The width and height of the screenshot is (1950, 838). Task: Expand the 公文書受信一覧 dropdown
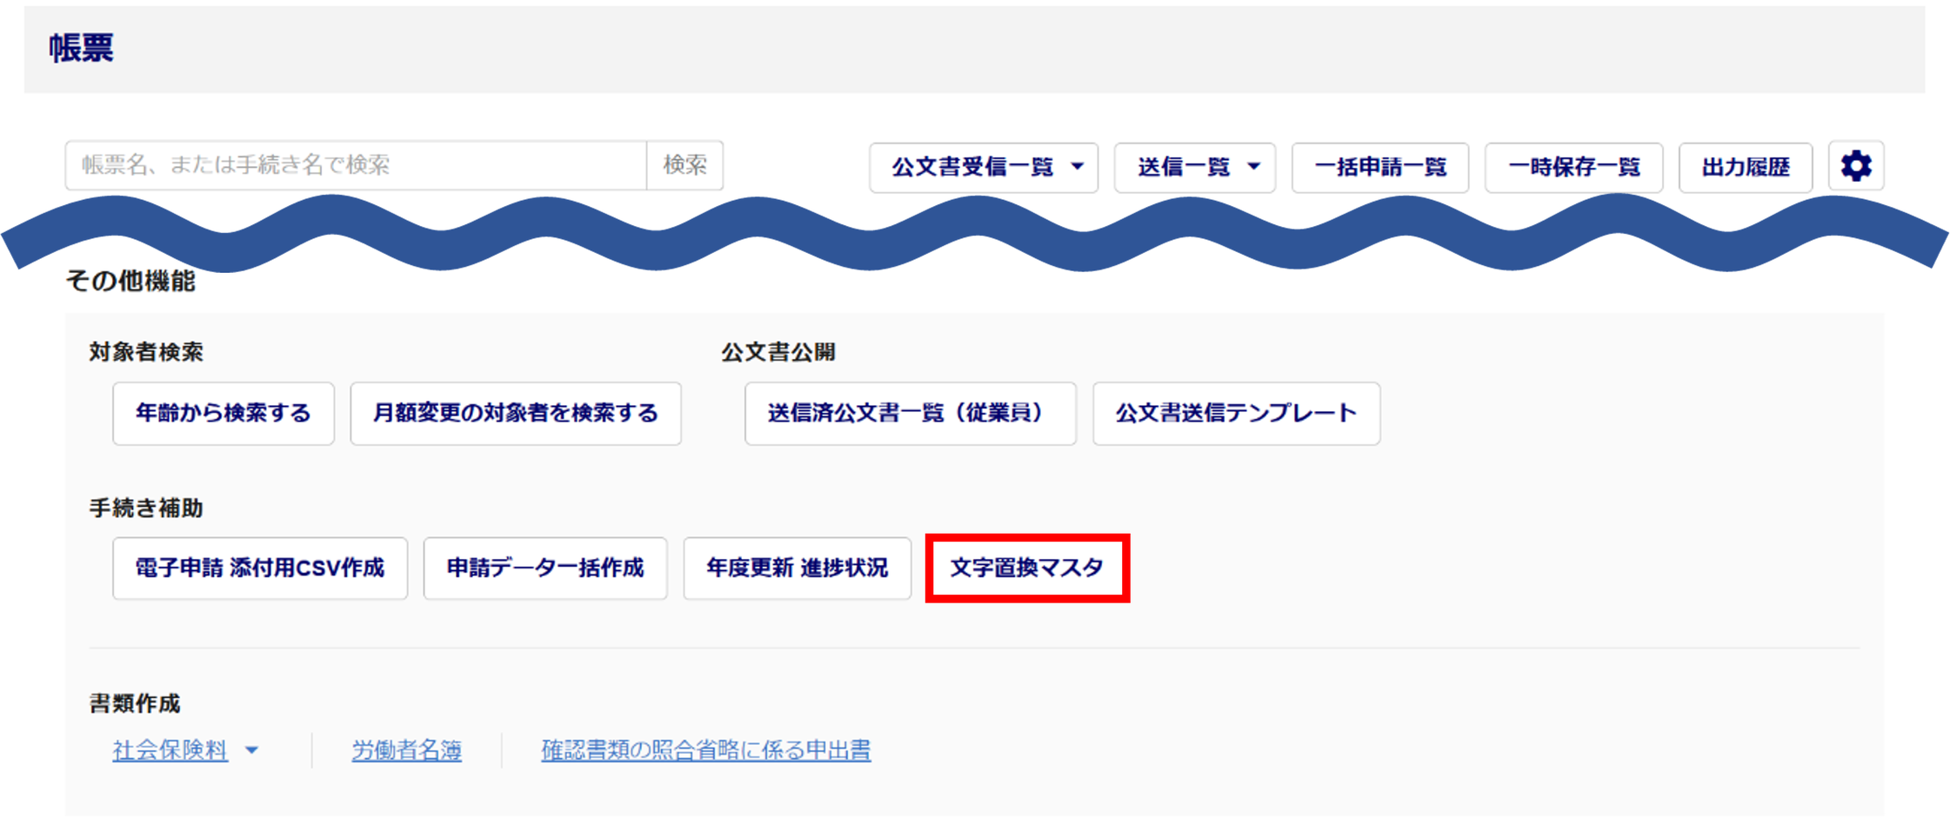984,167
